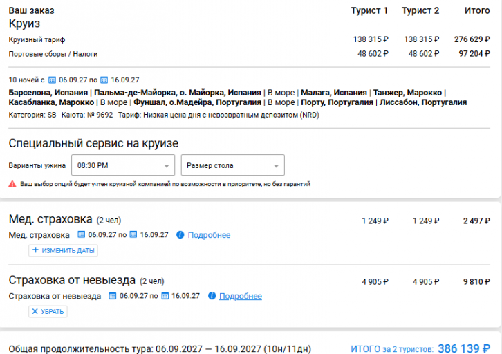Click port name Лиссабон, Португалия

(423, 102)
